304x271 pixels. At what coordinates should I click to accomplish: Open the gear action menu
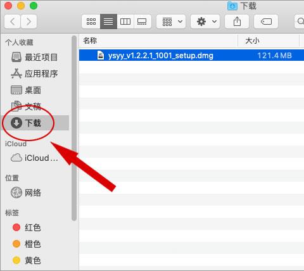tap(205, 22)
